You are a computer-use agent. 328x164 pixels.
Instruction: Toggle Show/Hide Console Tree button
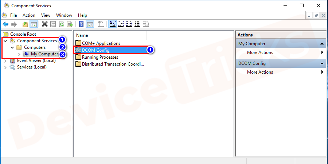pyautogui.click(x=34, y=24)
